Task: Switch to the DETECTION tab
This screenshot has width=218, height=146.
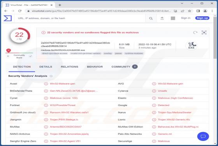Action: (x=22, y=67)
